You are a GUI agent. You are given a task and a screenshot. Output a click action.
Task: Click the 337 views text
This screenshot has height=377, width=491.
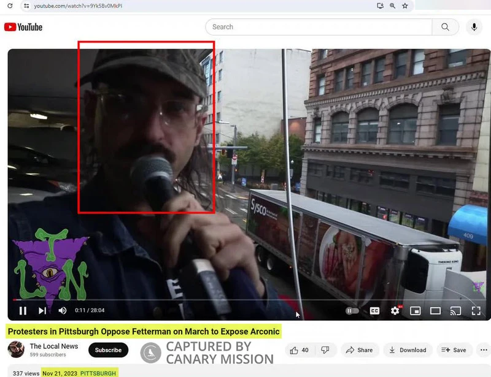[x=26, y=373]
